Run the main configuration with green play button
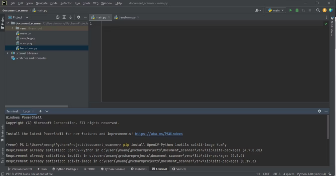 click(x=291, y=10)
